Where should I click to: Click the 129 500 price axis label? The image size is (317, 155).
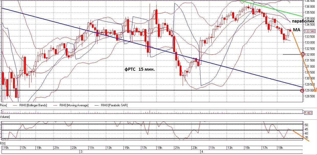click(310, 84)
